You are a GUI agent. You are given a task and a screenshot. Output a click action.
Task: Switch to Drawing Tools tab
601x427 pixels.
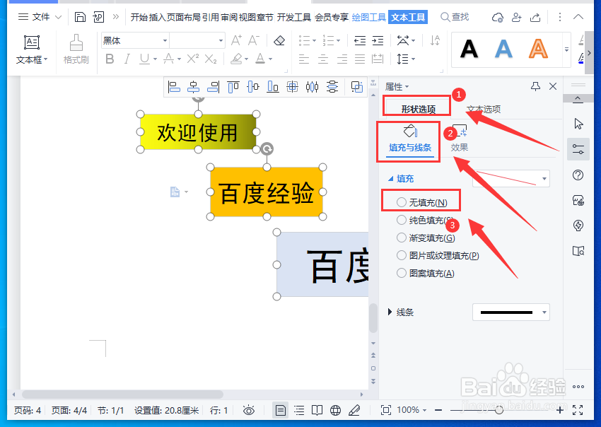(368, 17)
